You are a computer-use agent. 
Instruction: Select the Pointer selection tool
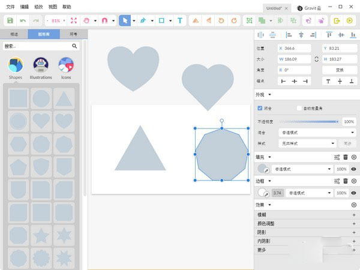tap(125, 20)
